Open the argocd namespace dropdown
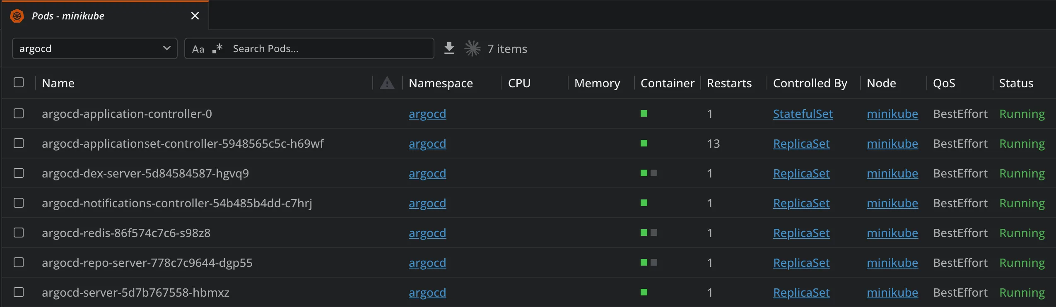Viewport: 1056px width, 307px height. [x=95, y=48]
